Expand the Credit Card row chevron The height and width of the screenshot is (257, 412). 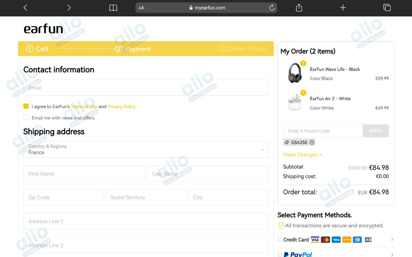(x=392, y=240)
